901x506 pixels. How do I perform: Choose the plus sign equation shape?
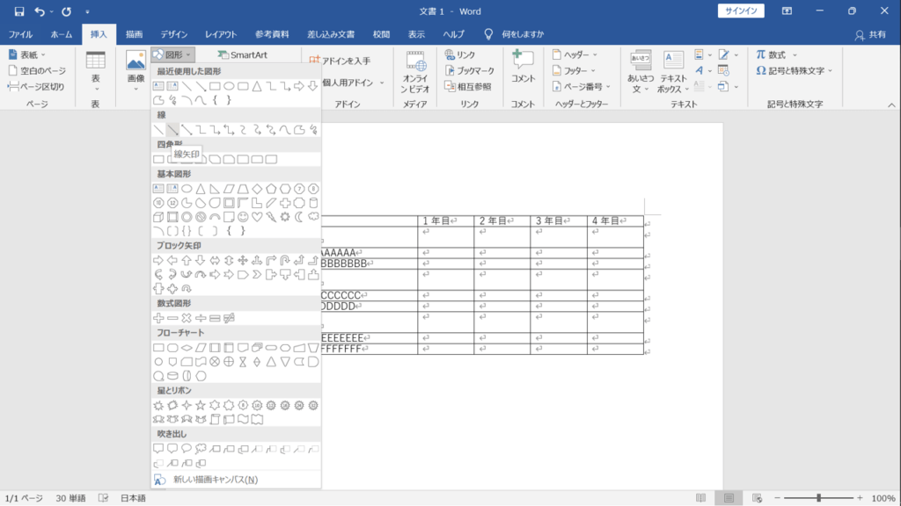(x=158, y=318)
